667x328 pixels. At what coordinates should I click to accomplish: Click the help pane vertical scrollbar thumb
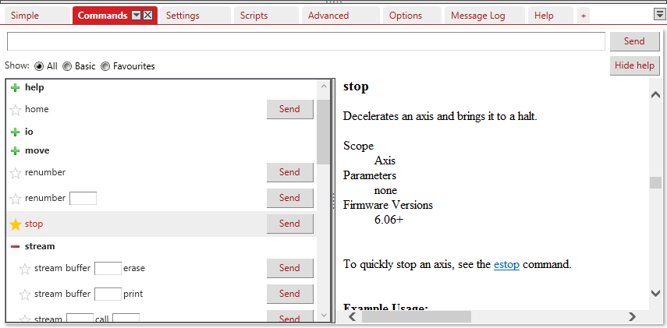(655, 182)
